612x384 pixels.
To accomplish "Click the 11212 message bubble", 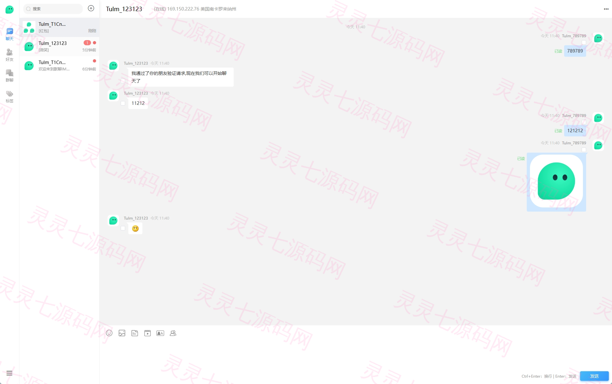I will point(138,103).
